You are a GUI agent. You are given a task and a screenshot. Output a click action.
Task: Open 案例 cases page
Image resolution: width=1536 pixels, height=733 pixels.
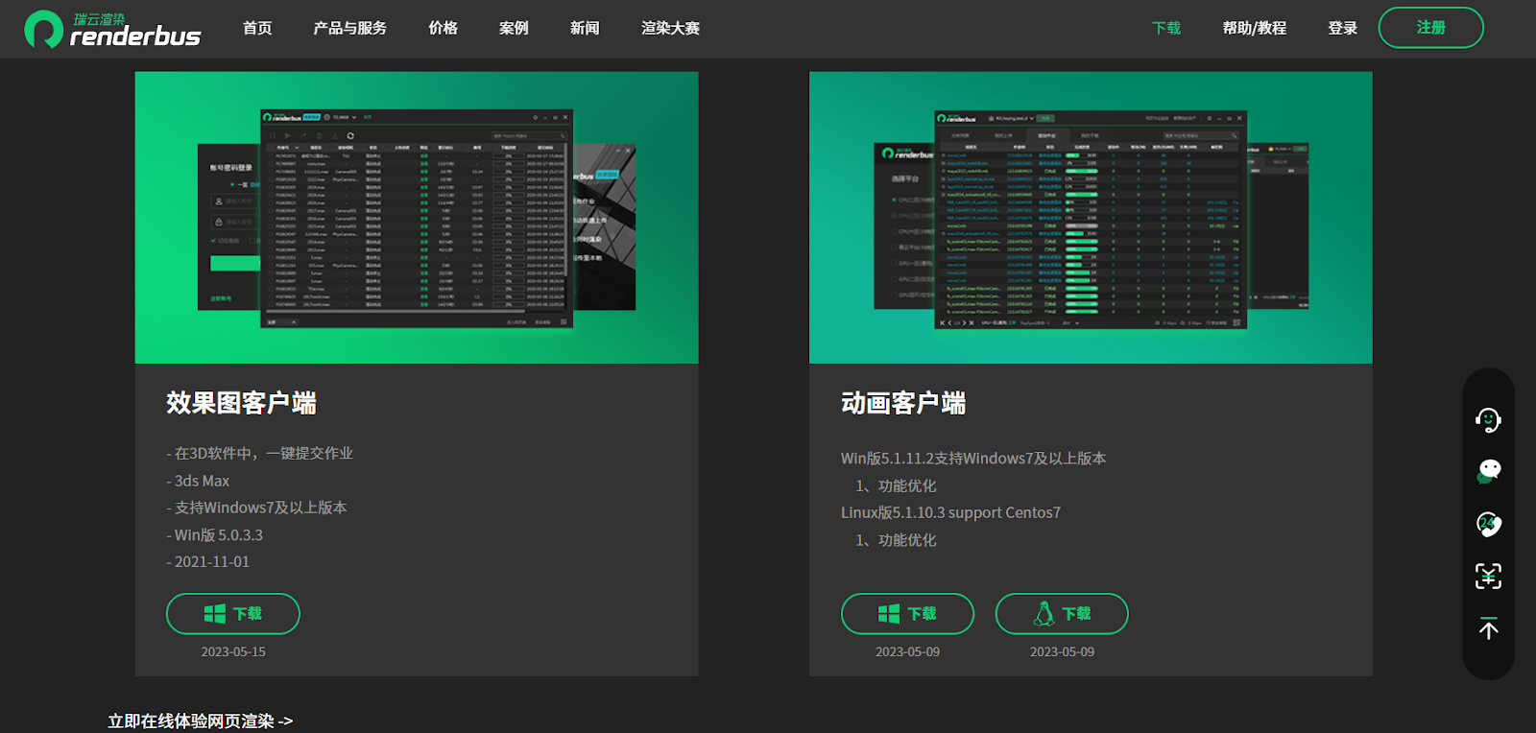pos(514,28)
